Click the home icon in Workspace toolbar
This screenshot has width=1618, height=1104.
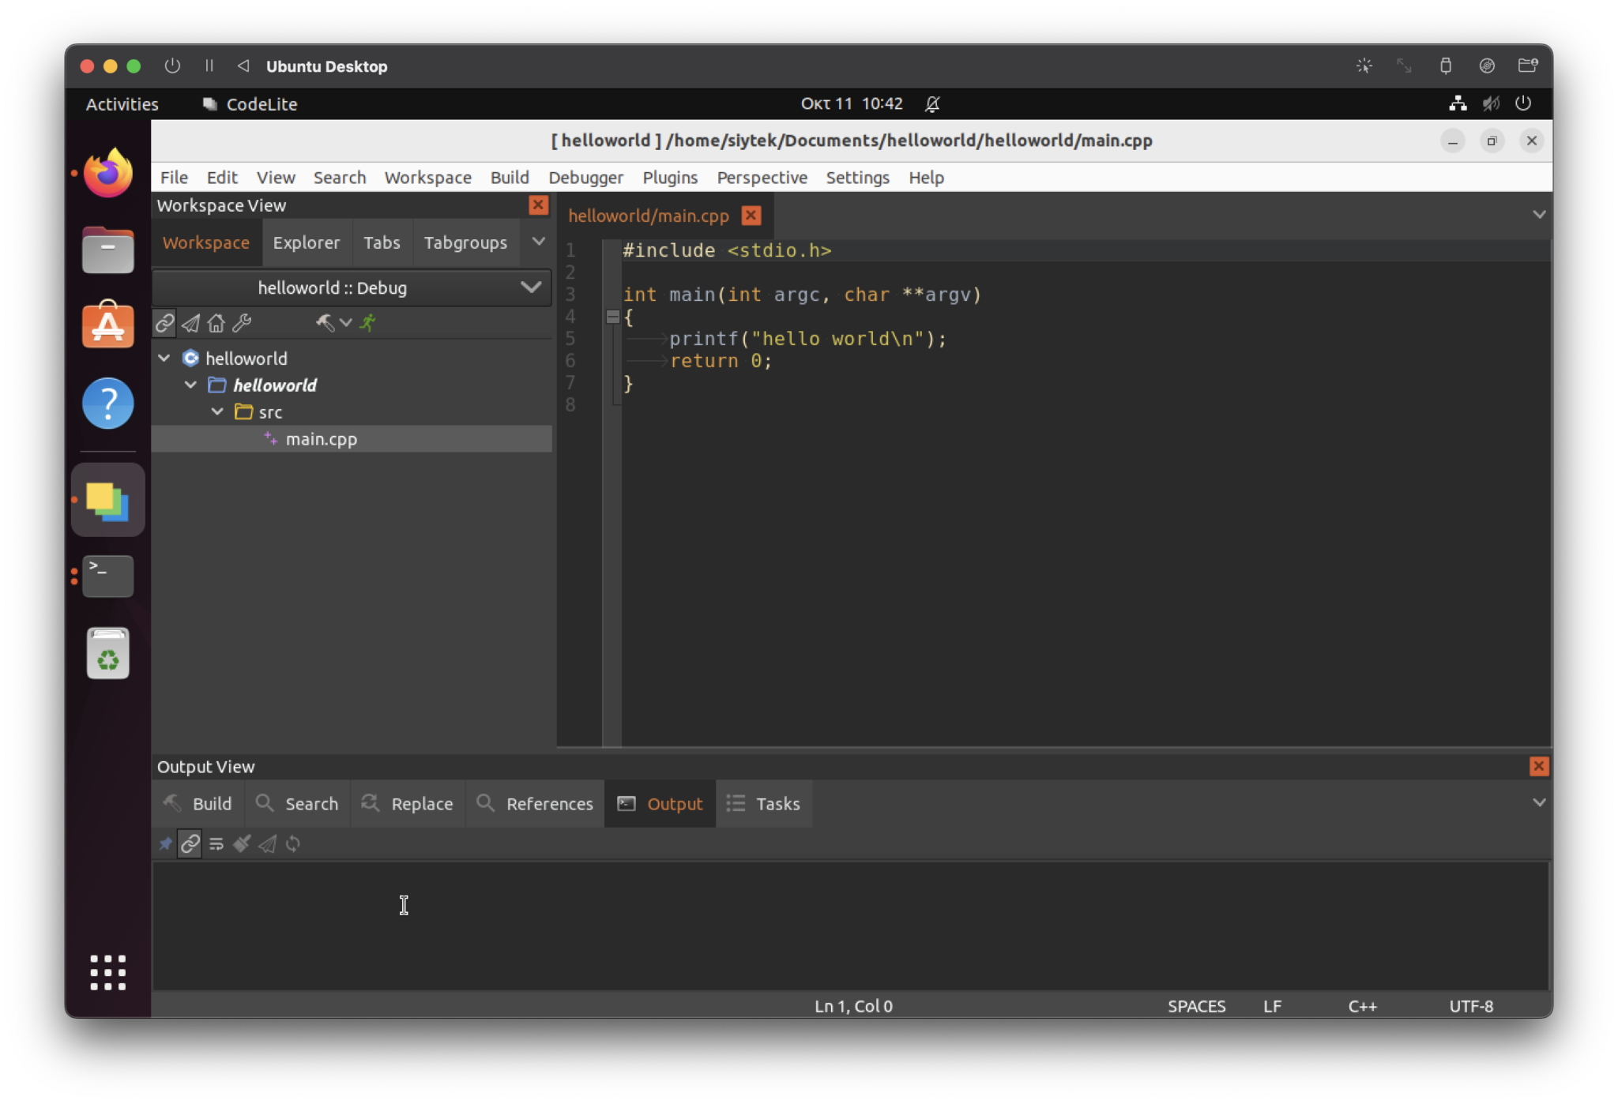(x=216, y=323)
